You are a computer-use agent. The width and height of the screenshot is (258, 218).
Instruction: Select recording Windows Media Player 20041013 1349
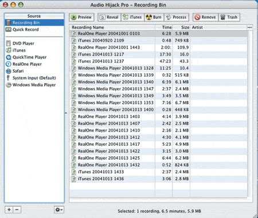tap(159, 96)
